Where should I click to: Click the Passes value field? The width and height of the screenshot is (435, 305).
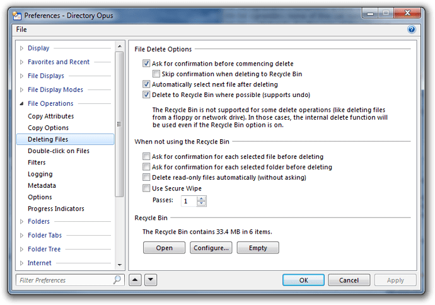pos(189,201)
